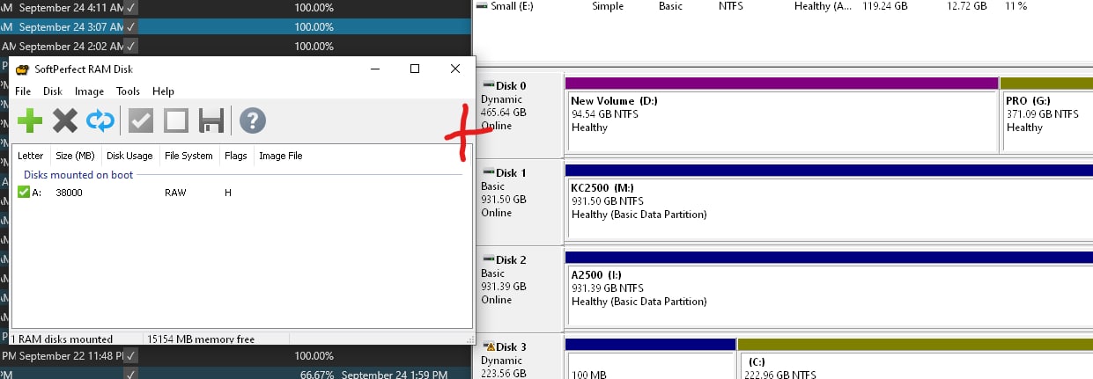The height and width of the screenshot is (379, 1093).
Task: Click the question mark Help icon
Action: pos(253,120)
